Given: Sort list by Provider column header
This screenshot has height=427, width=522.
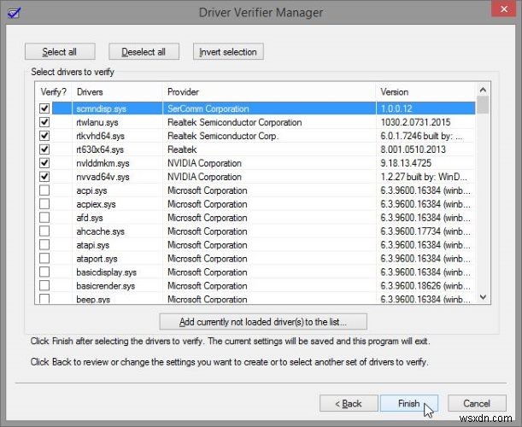Looking at the screenshot, I should [x=269, y=92].
